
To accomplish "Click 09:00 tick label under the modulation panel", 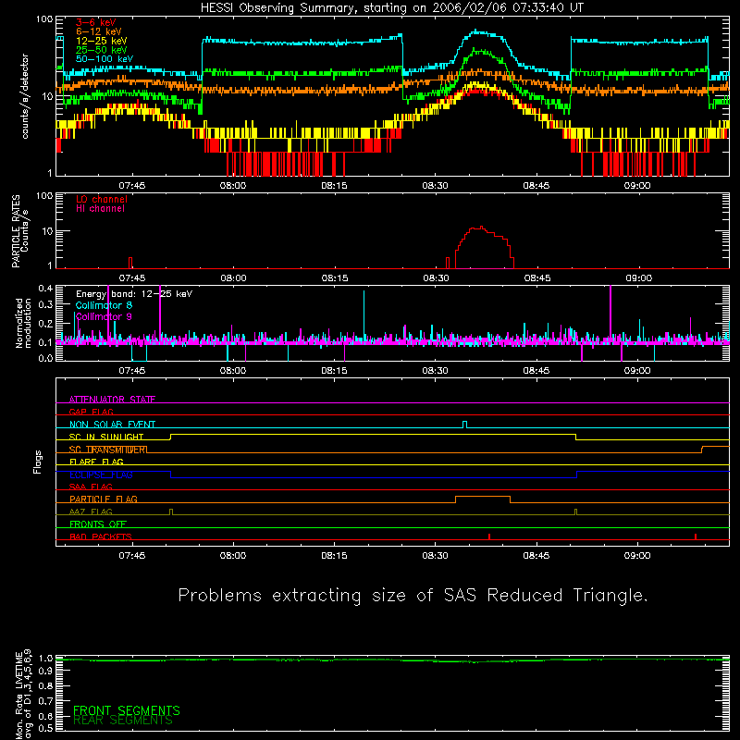I will point(637,371).
